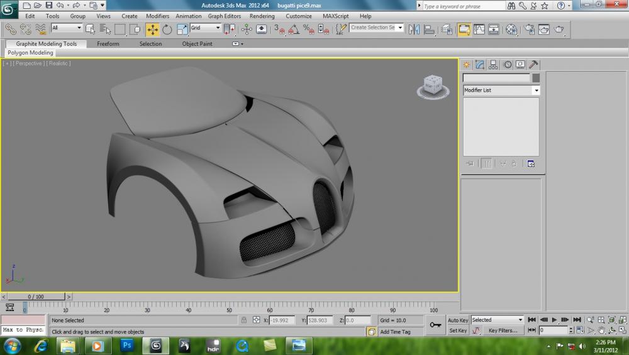Open the MAXScript menu
The width and height of the screenshot is (629, 355).
point(335,16)
